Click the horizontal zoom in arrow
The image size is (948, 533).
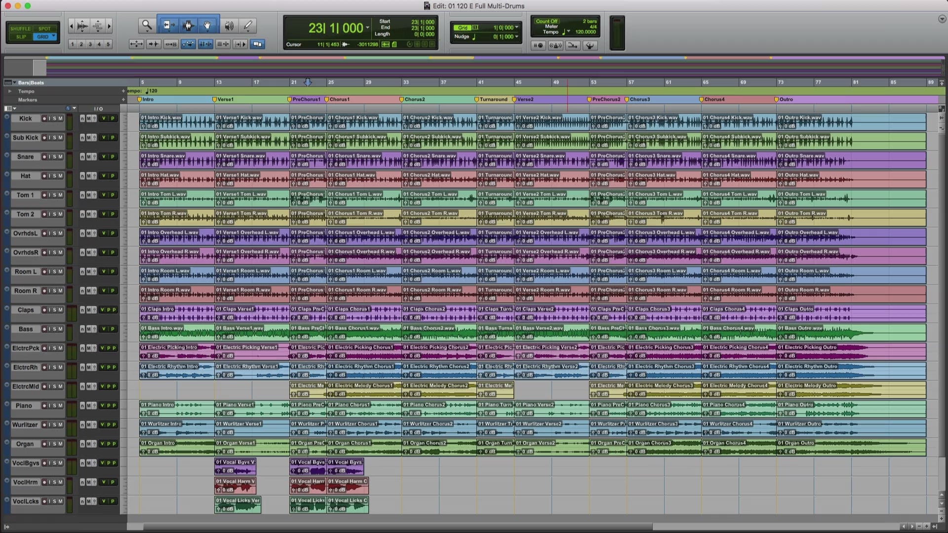tap(109, 26)
